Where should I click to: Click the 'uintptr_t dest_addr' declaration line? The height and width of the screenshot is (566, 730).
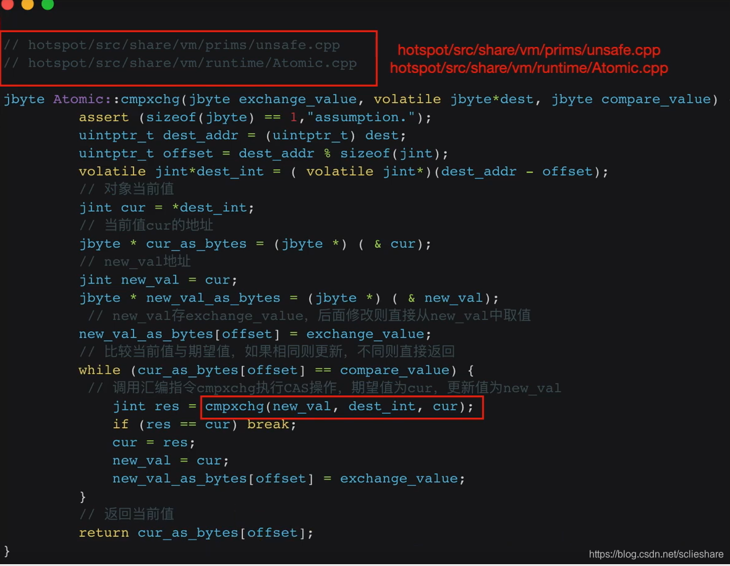point(242,135)
